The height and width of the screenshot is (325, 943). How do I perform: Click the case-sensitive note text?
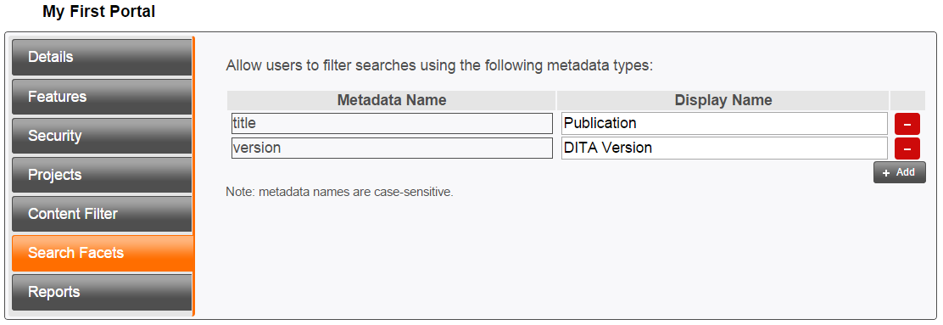pyautogui.click(x=339, y=193)
